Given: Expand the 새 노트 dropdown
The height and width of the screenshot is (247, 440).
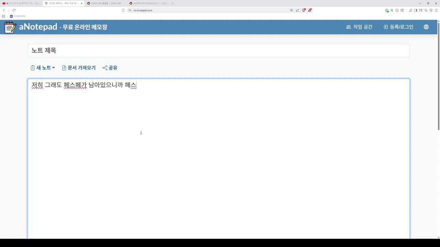Looking at the screenshot, I should click(x=43, y=68).
